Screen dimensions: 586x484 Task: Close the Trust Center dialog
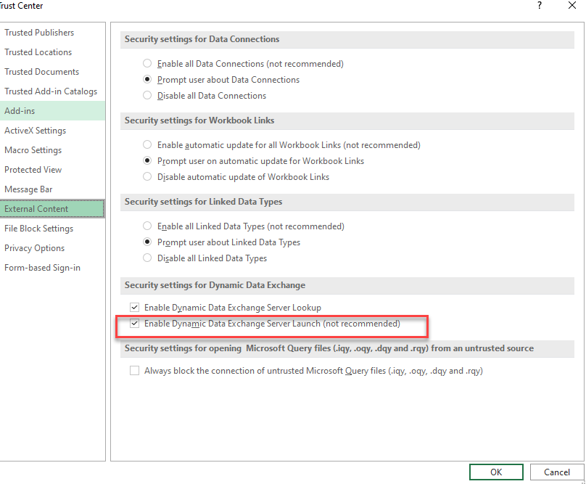pyautogui.click(x=572, y=6)
